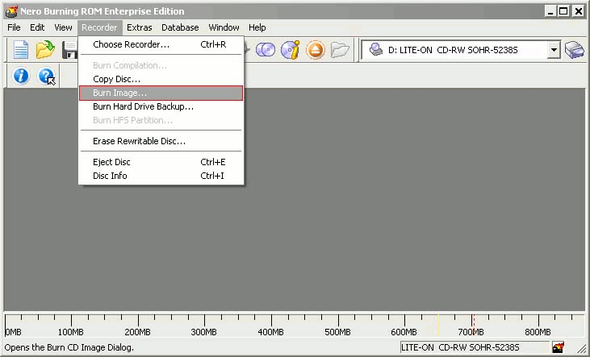The height and width of the screenshot is (357, 590).
Task: Open the View menu
Action: (x=63, y=27)
